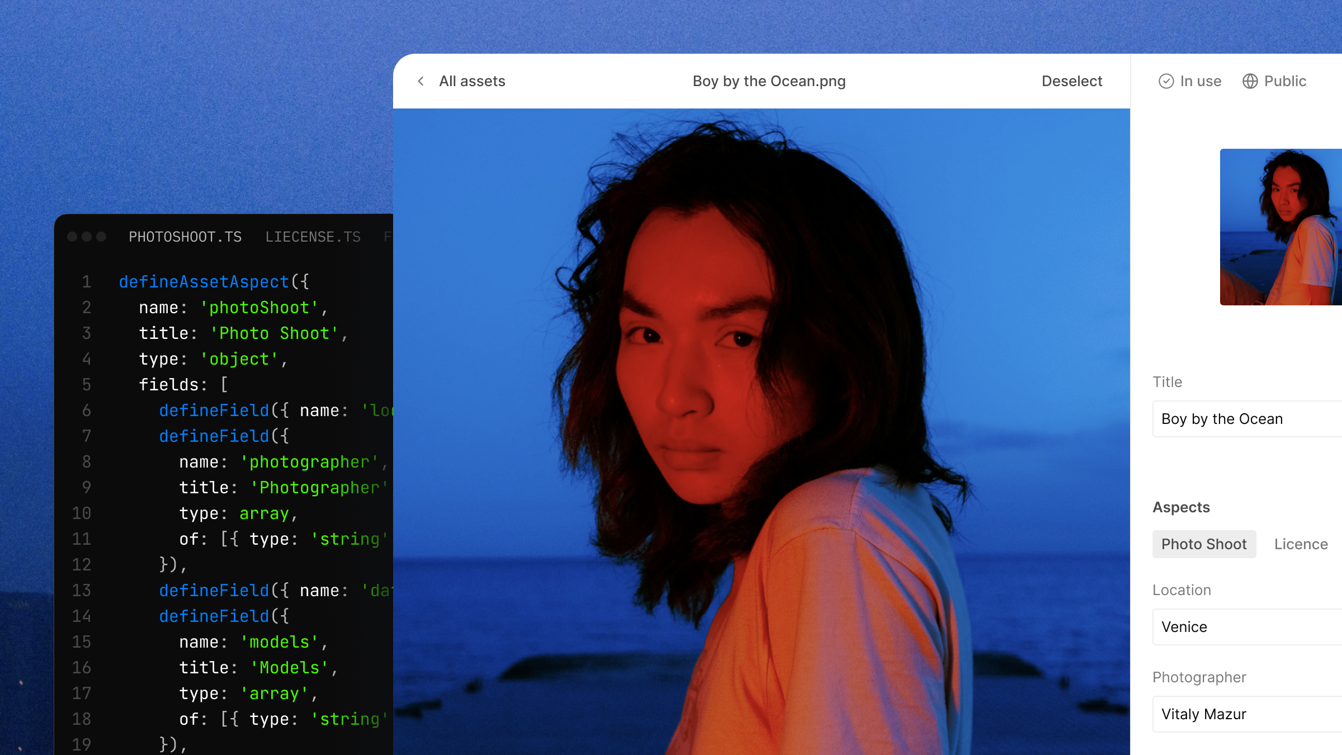Click the large portrait image preview
Image resolution: width=1342 pixels, height=755 pixels.
point(762,432)
